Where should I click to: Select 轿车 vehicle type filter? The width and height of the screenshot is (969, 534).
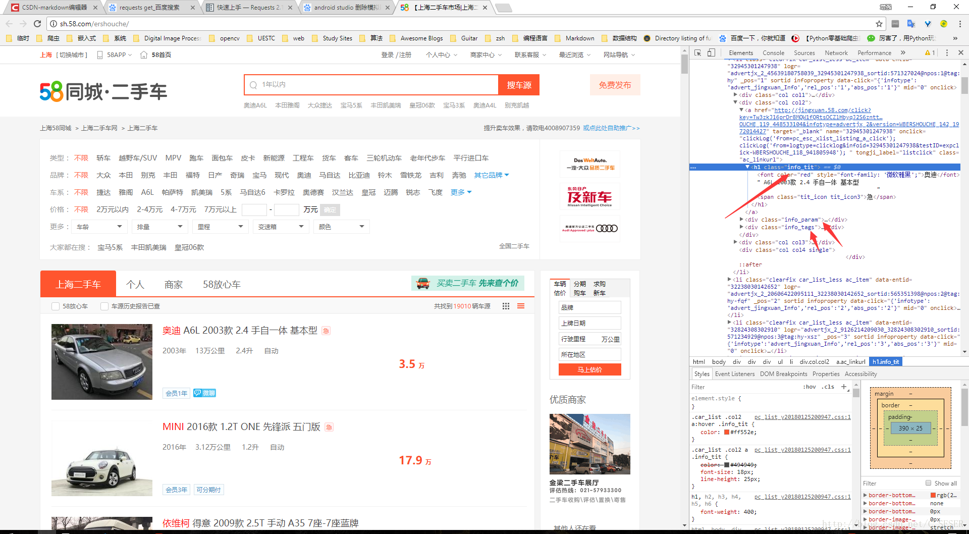[x=103, y=158]
